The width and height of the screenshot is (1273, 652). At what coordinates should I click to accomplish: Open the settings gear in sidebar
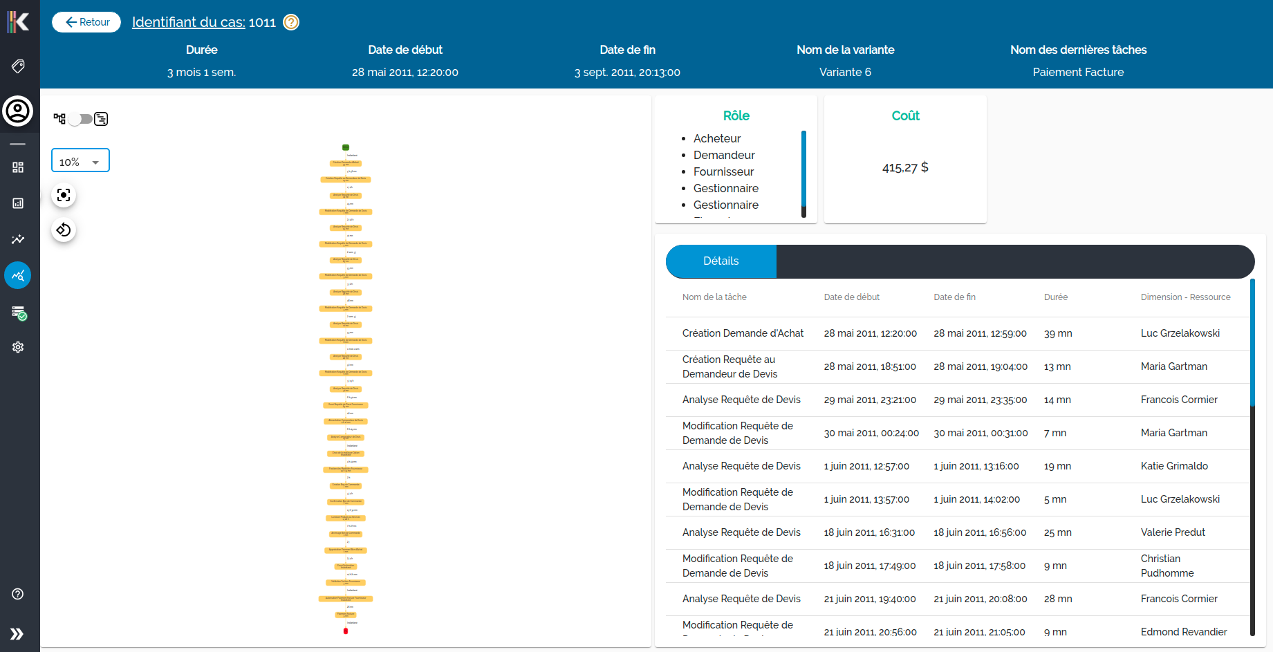18,347
